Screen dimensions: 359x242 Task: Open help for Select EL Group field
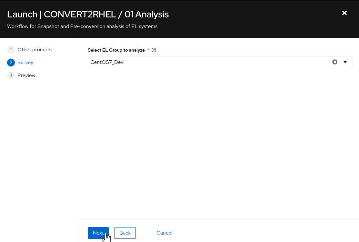click(154, 50)
